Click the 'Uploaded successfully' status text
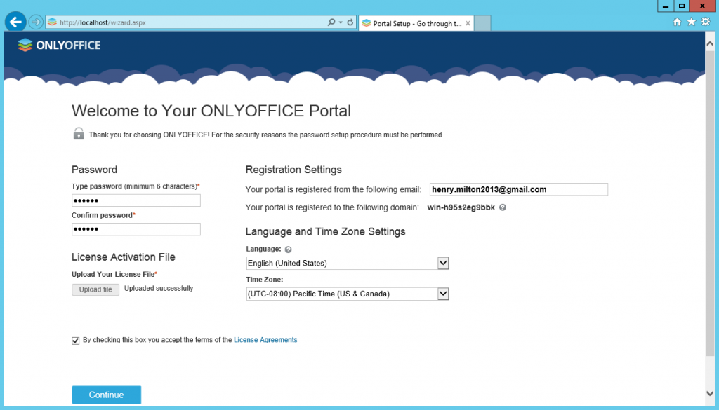Viewport: 719px width, 410px height. (x=159, y=288)
